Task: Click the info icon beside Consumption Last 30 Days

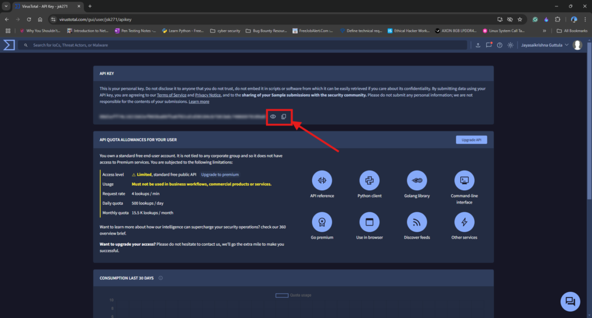Action: point(161,278)
